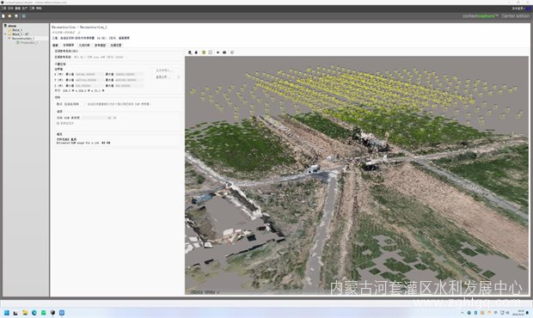Select the project root node in the tree
The image size is (533, 318).
[x=10, y=26]
